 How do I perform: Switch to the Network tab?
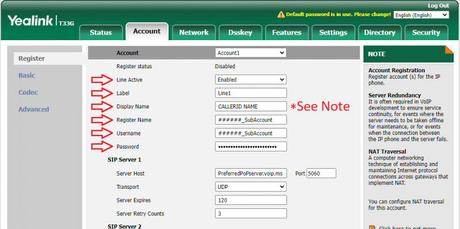[194, 33]
